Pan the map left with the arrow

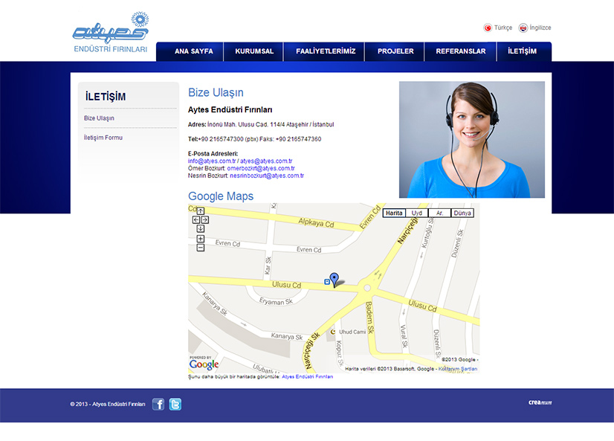[196, 220]
